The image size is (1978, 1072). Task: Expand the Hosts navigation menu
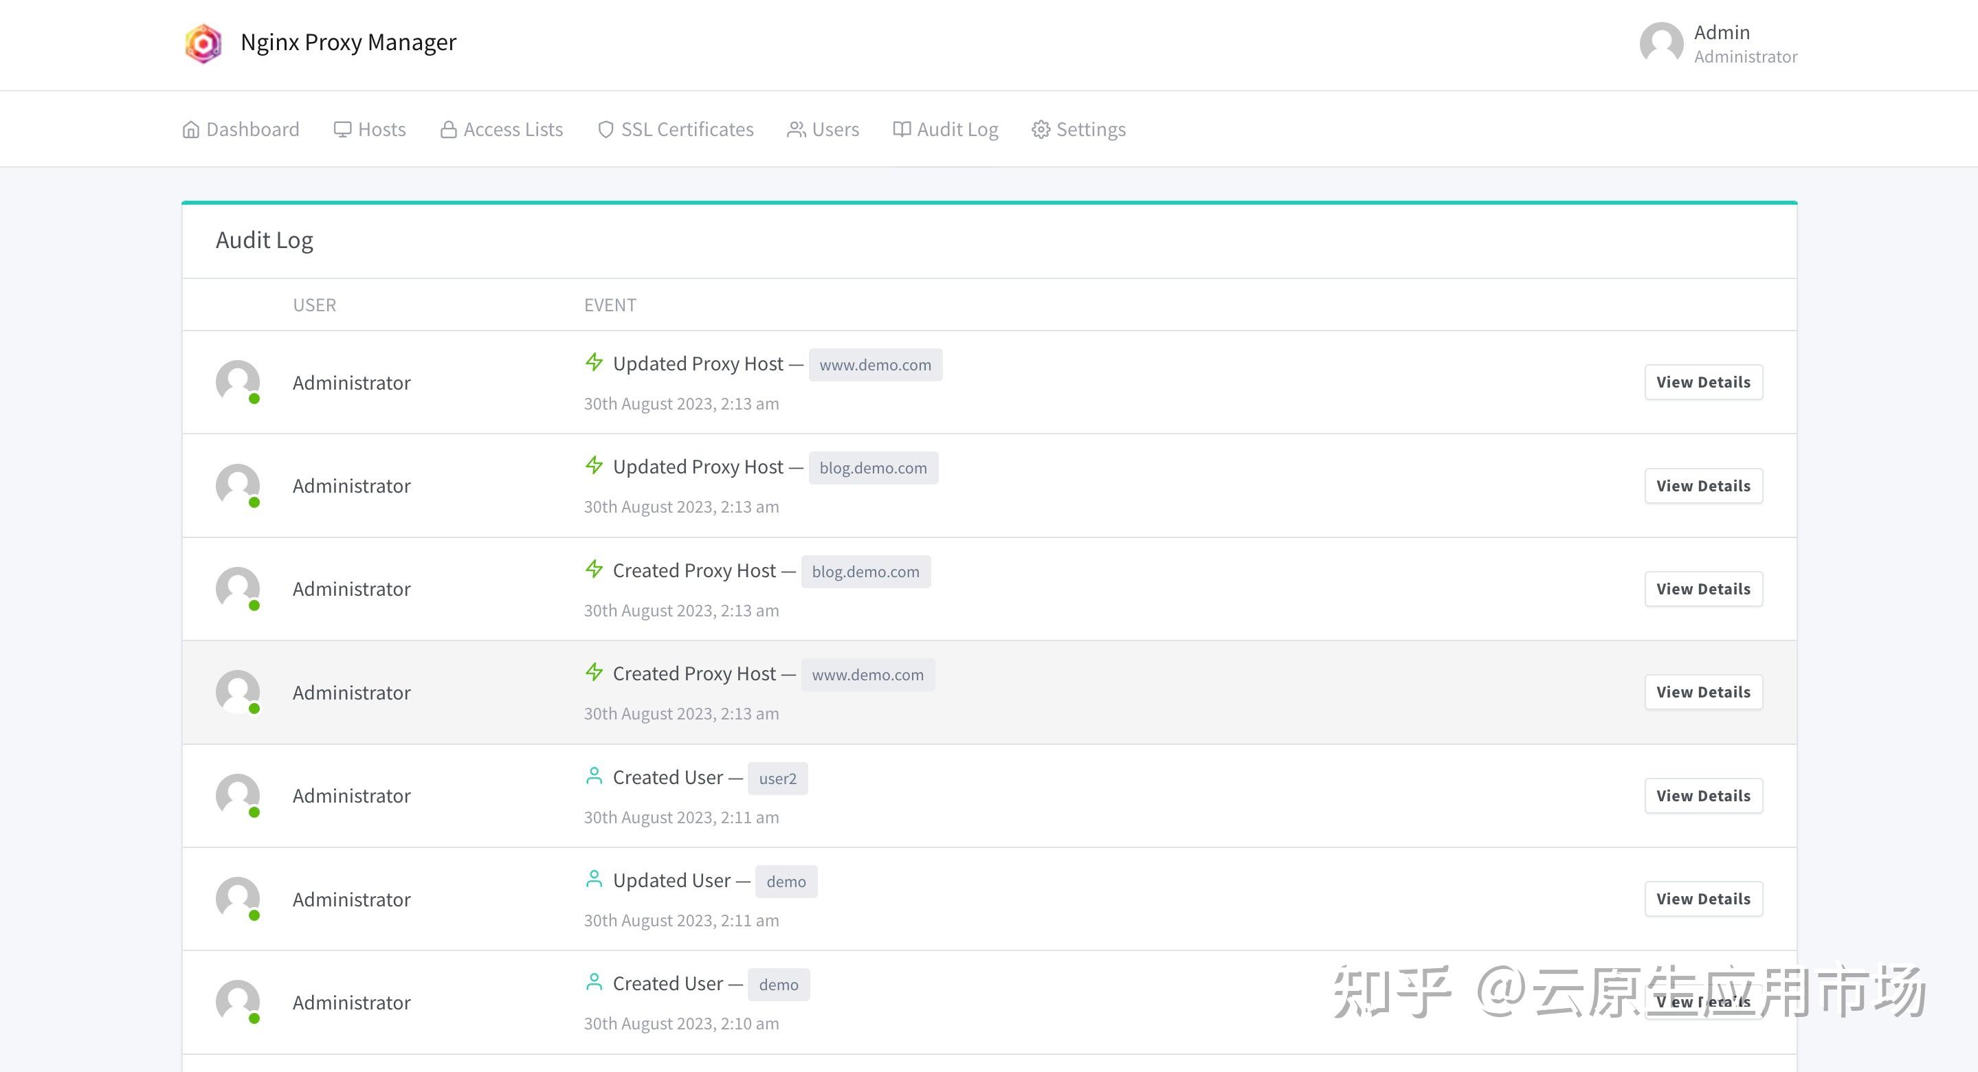(x=381, y=130)
